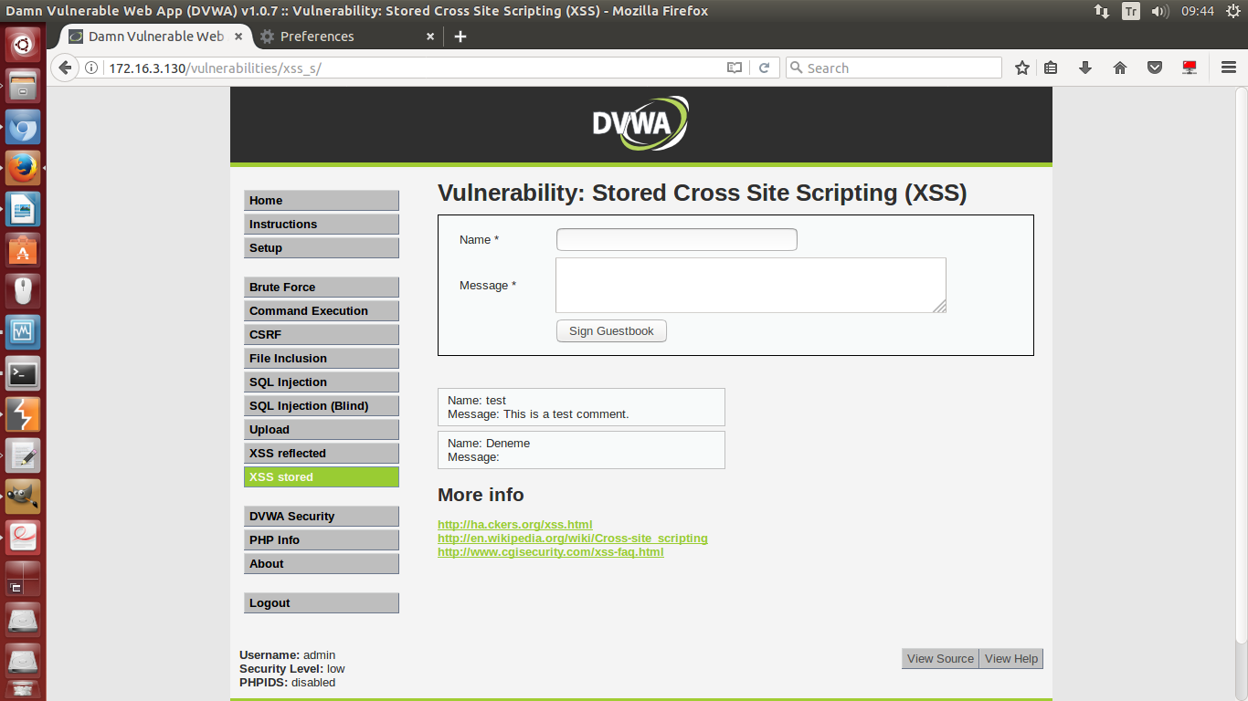Go to Firefox home page icon
The width and height of the screenshot is (1248, 701).
pos(1120,68)
